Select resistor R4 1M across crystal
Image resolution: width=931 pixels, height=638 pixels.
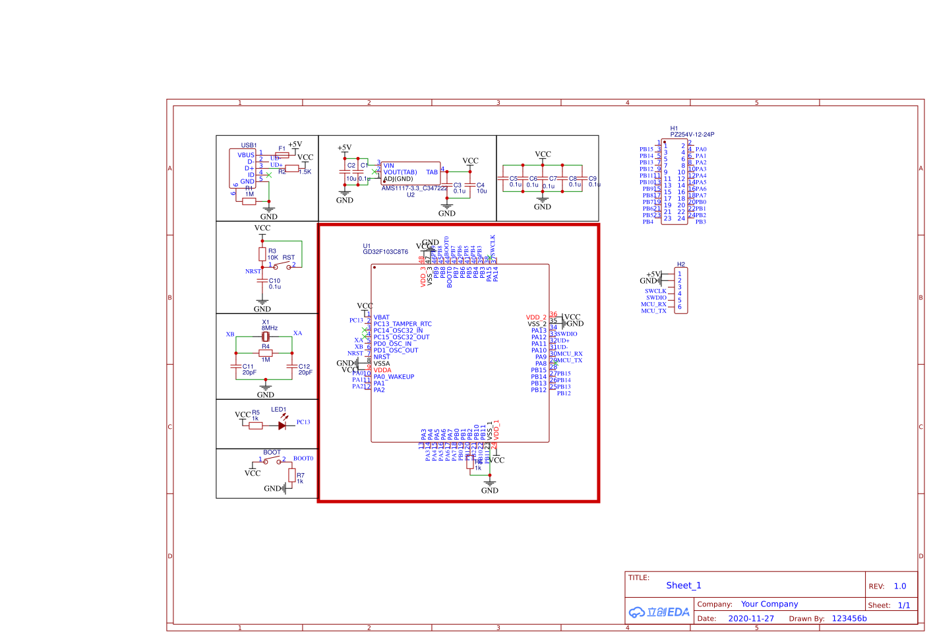[x=266, y=353]
